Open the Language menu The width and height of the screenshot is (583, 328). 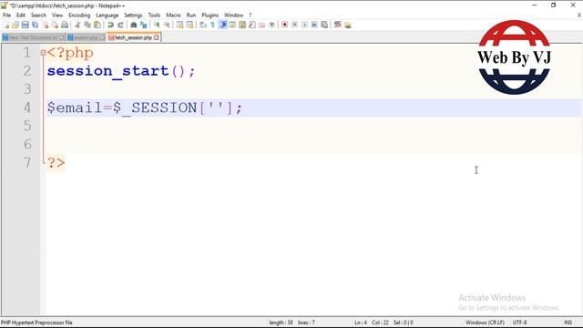pos(107,15)
